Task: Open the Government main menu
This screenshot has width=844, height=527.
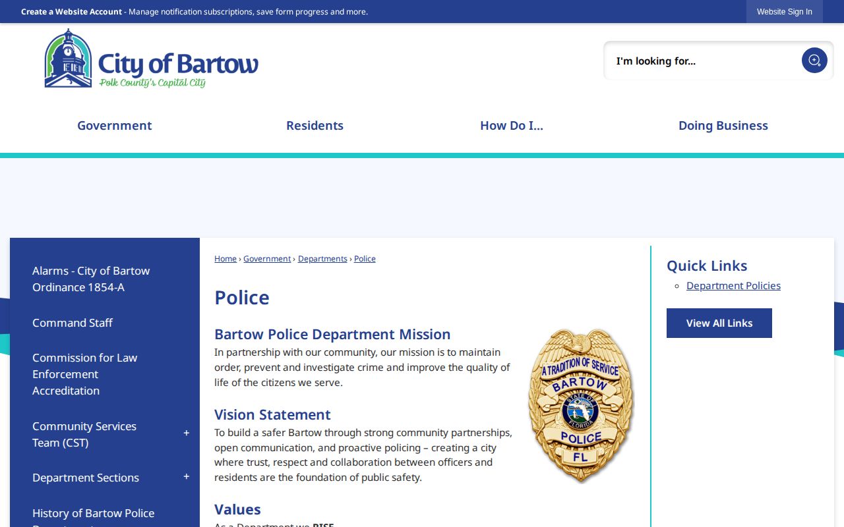Action: click(115, 125)
